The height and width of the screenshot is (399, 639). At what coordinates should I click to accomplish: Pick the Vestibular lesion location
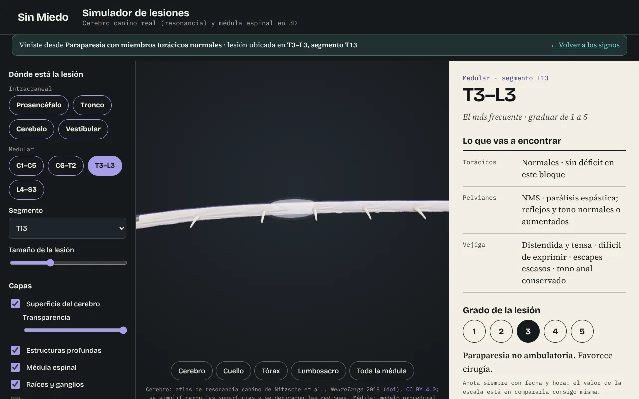[x=83, y=129]
